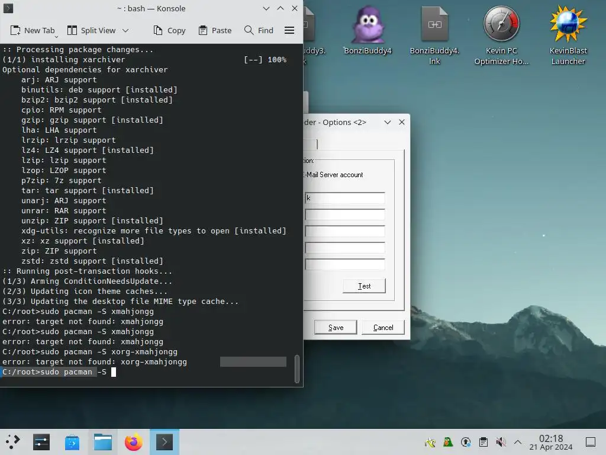The image size is (606, 455).
Task: Minimize the Konsole window
Action: 266,8
